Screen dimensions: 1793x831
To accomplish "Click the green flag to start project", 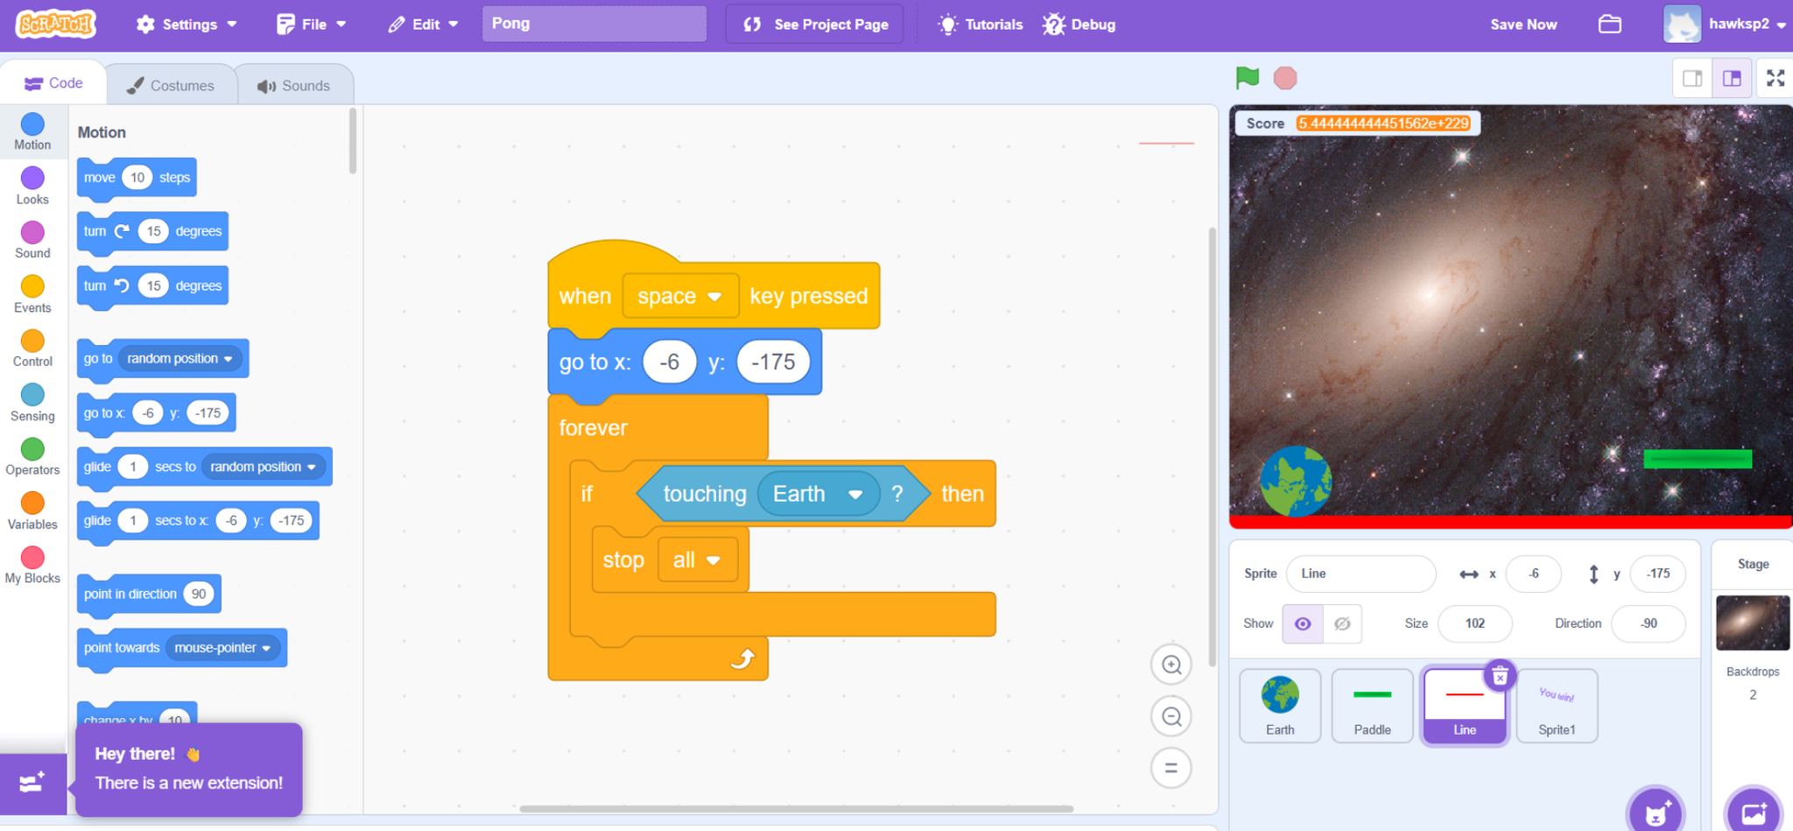I will point(1247,78).
